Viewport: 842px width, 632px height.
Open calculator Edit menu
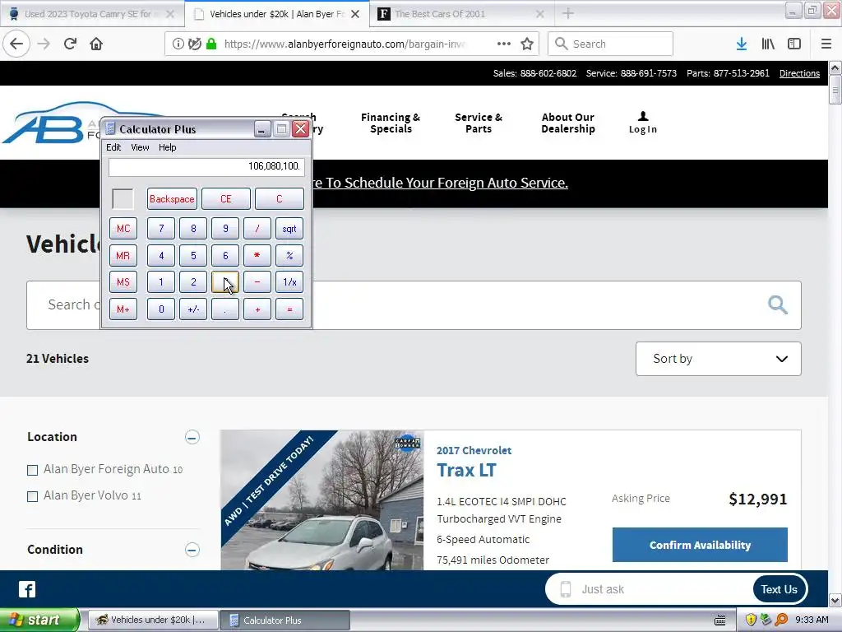(x=113, y=147)
